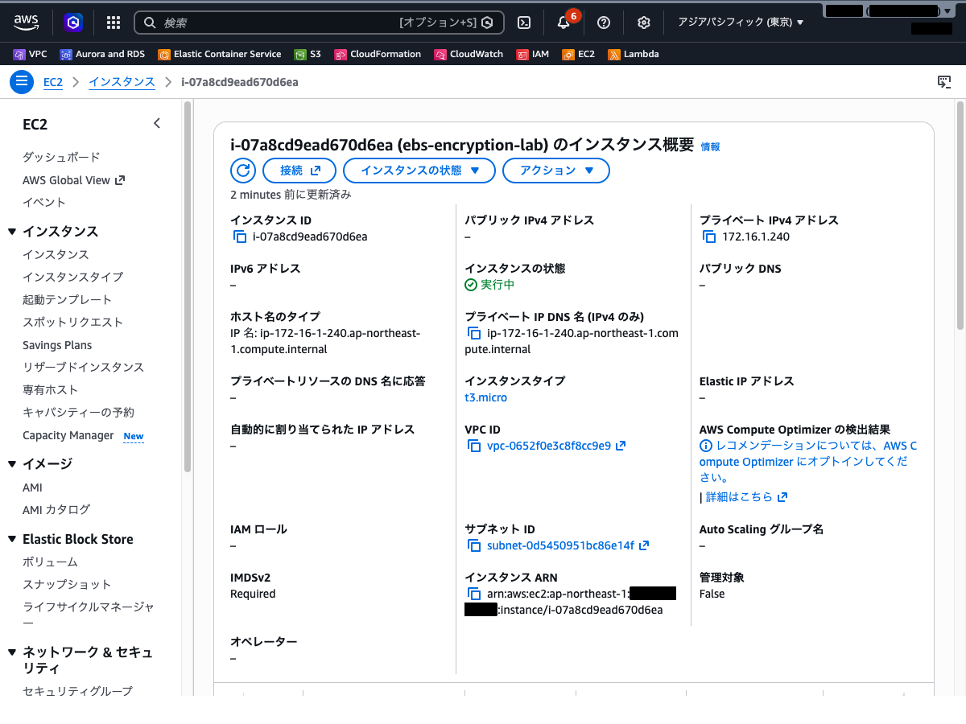Launch CloudShell from the top bar
The width and height of the screenshot is (966, 724).
coord(523,23)
